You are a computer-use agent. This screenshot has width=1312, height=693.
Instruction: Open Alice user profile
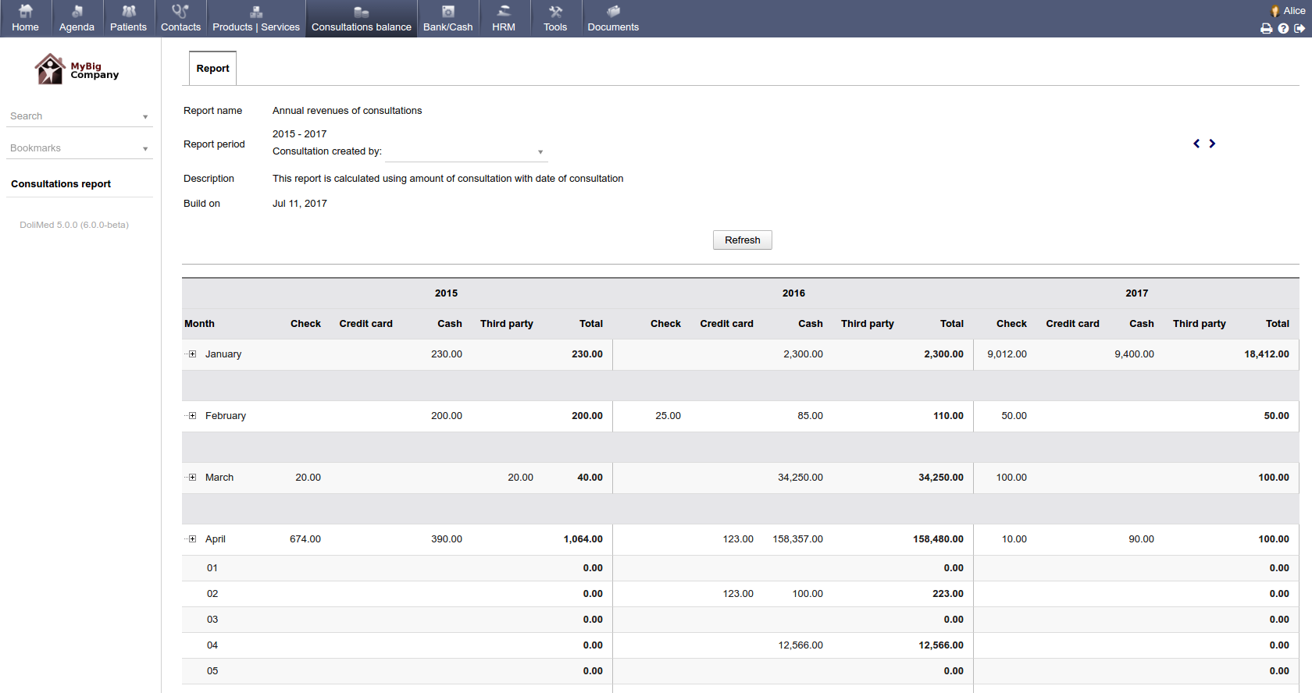click(x=1288, y=11)
